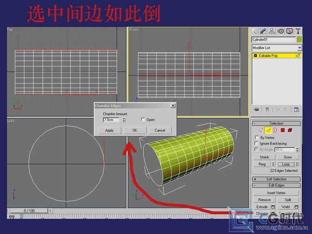Click Apply in Chamfer Edges dialog
Viewport: 312px width, 234px height.
109,130
